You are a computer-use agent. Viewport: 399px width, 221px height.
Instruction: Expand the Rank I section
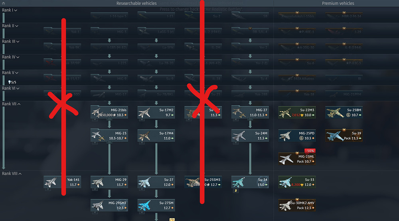(x=10, y=10)
